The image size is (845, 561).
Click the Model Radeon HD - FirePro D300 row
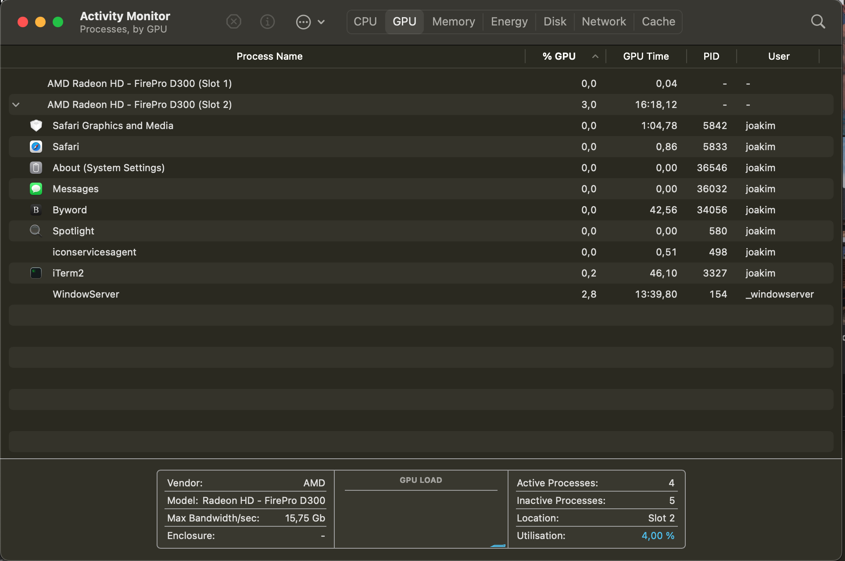pyautogui.click(x=246, y=500)
